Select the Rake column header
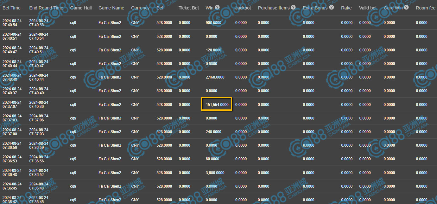The width and height of the screenshot is (437, 204). point(346,8)
